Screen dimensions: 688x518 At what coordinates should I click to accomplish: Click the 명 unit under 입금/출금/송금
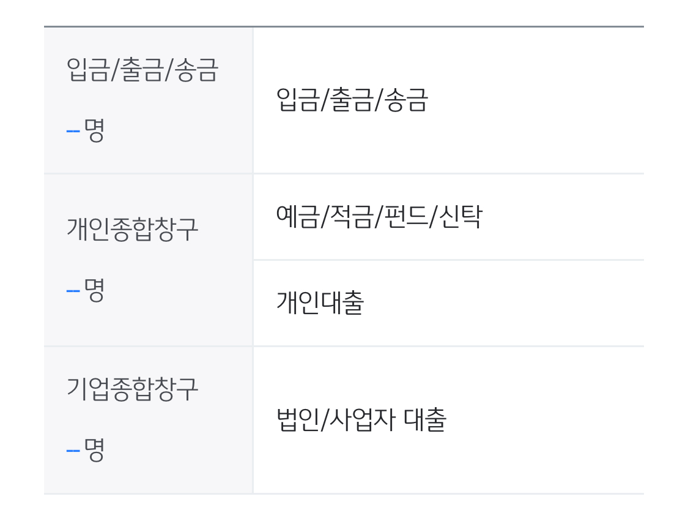[94, 130]
